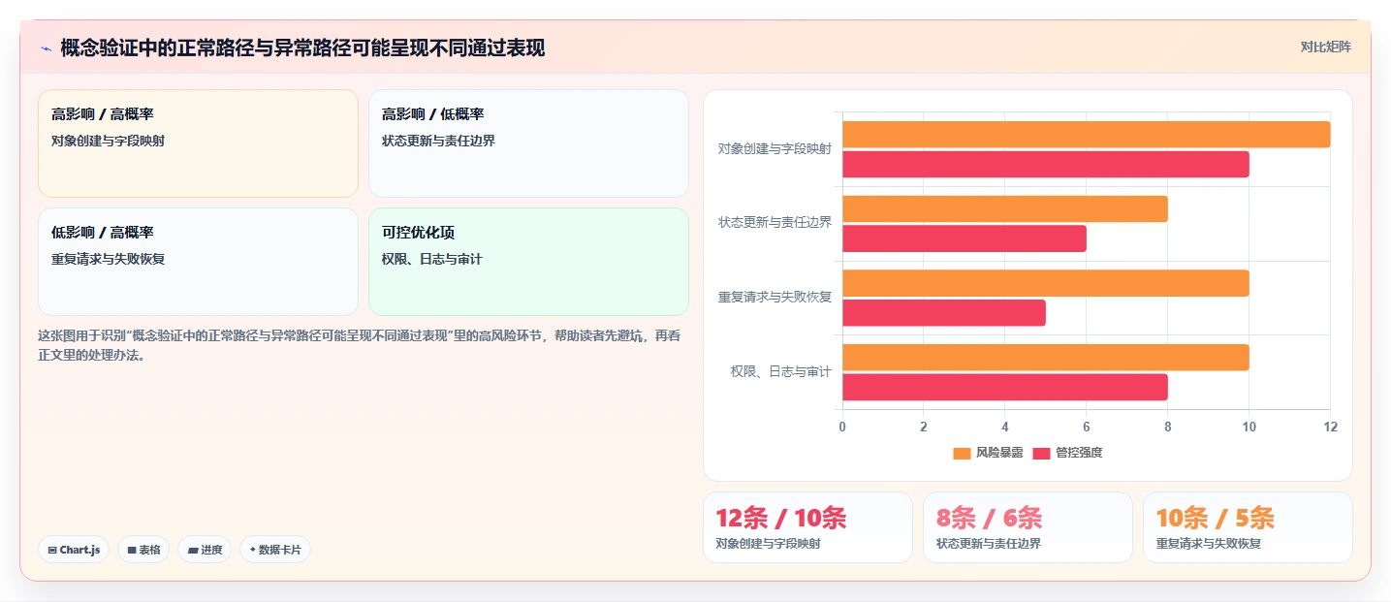The image size is (1391, 602).
Task: Open the 可控优化项 green card
Action: tap(528, 262)
